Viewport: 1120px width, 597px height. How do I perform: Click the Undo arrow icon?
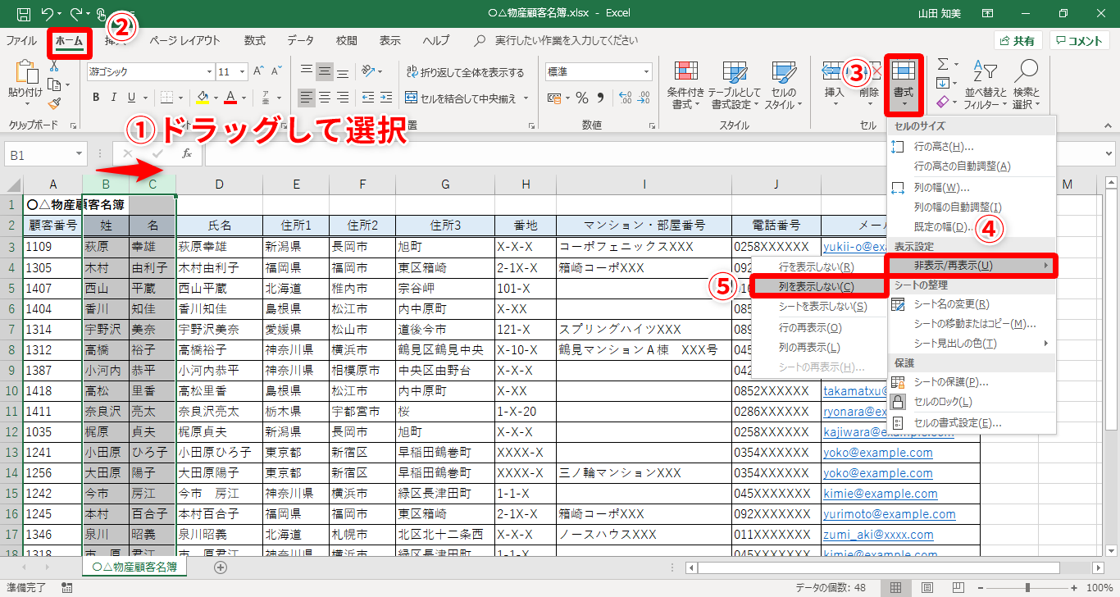tap(47, 13)
